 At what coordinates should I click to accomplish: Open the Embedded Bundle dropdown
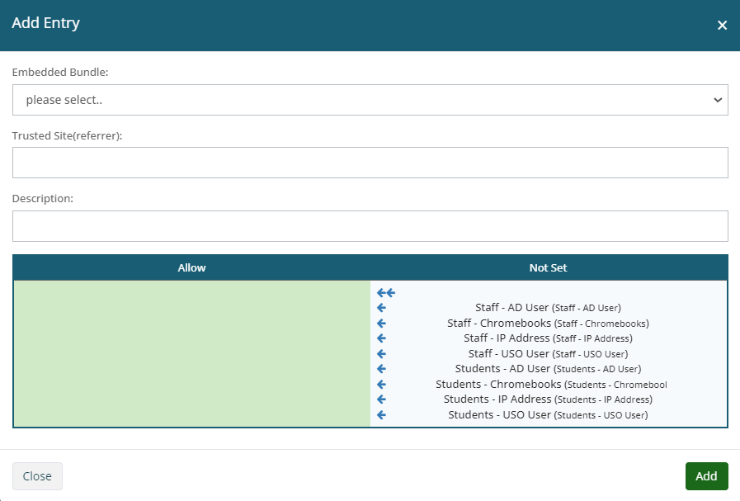[x=370, y=100]
